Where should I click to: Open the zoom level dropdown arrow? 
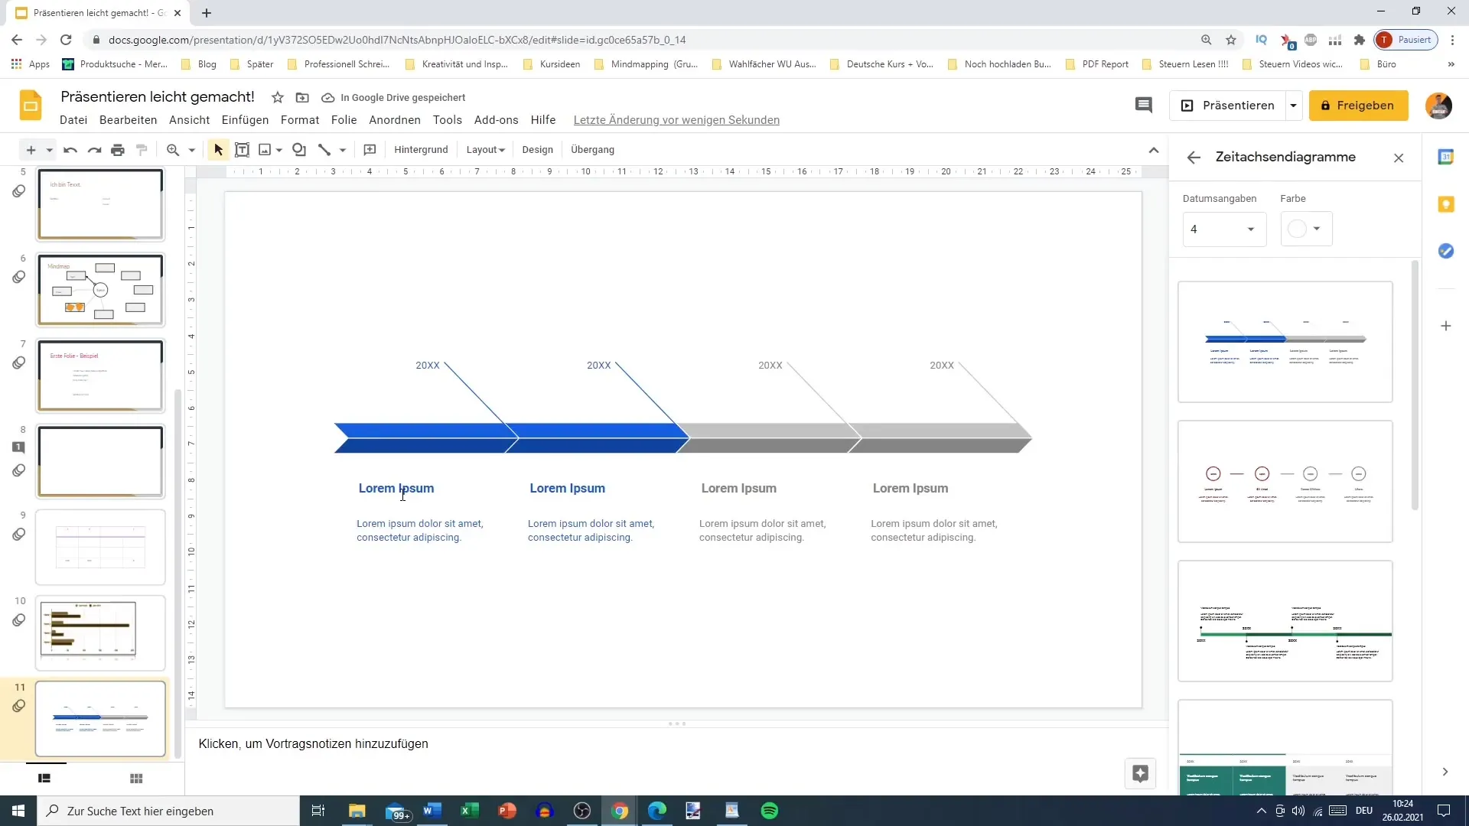[x=192, y=150]
